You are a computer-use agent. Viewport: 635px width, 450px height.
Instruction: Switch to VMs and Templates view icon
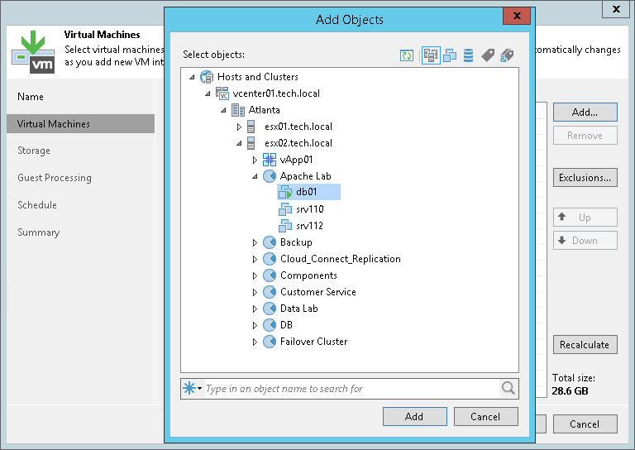450,55
